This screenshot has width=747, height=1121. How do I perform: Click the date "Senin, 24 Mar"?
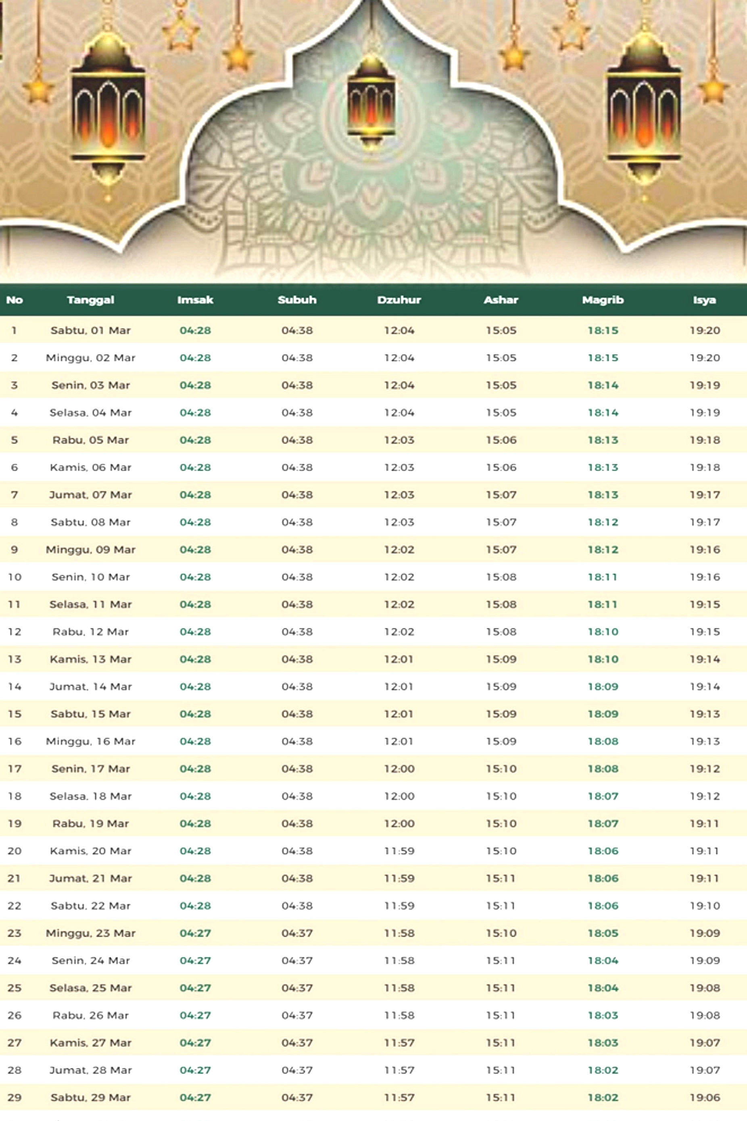pos(90,961)
